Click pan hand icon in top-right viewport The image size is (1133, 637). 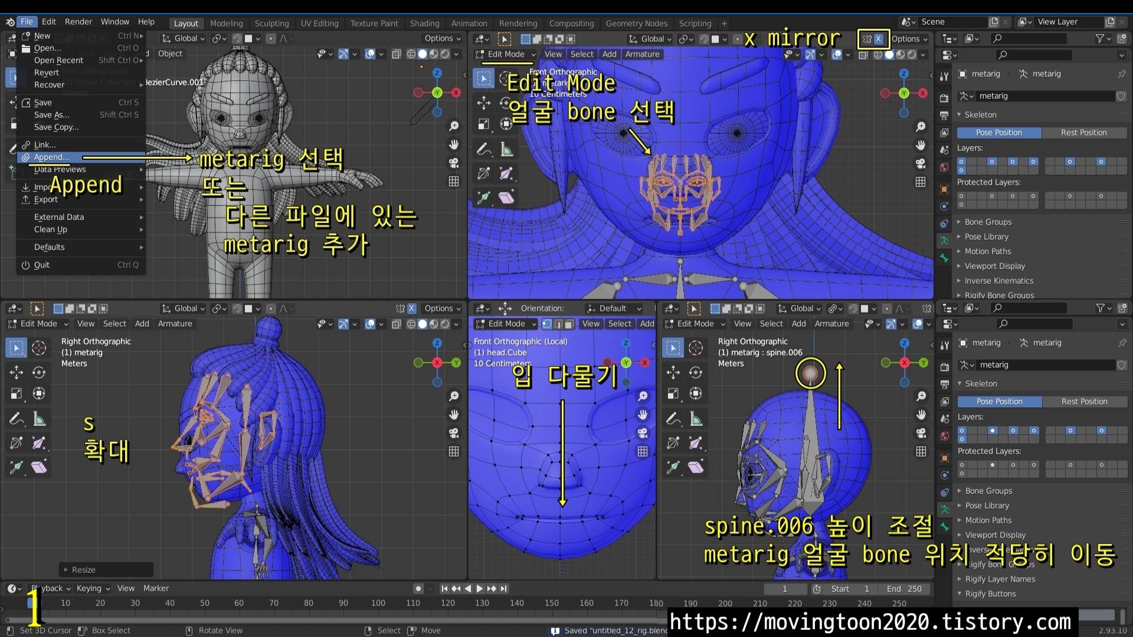pos(921,145)
